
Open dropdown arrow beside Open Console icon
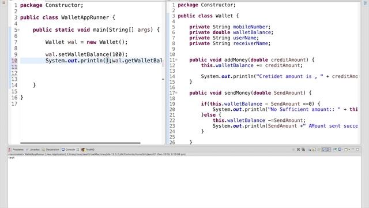349,150
